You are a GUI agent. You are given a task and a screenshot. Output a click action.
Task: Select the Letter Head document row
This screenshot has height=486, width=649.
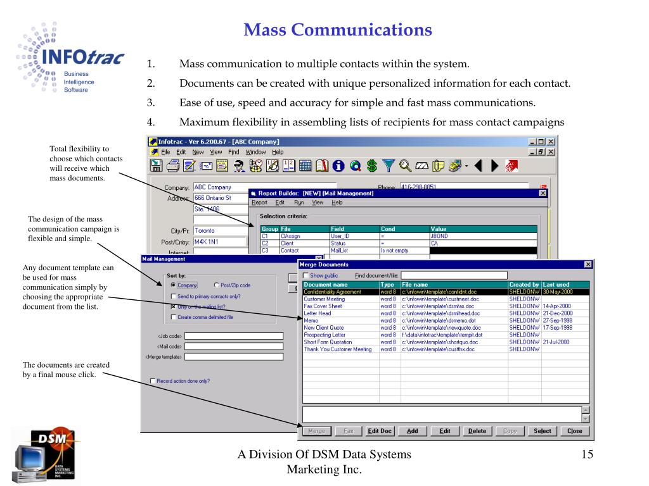coord(446,313)
